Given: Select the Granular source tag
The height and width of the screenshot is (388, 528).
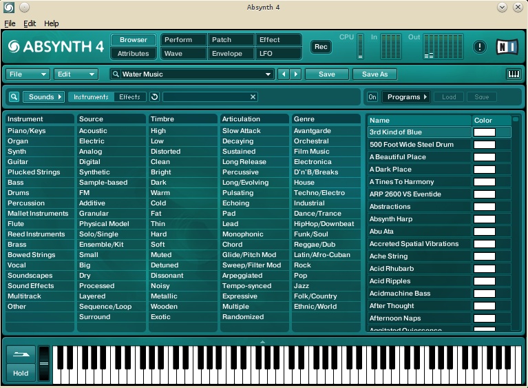Looking at the screenshot, I should point(112,214).
